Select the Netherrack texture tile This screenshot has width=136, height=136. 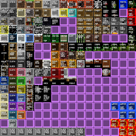64,55
